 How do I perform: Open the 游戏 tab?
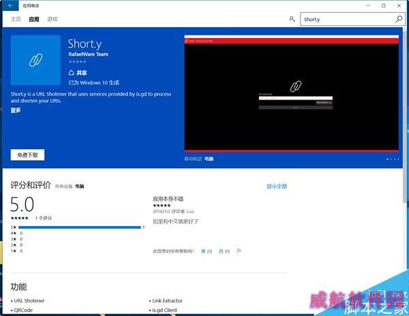coord(52,19)
